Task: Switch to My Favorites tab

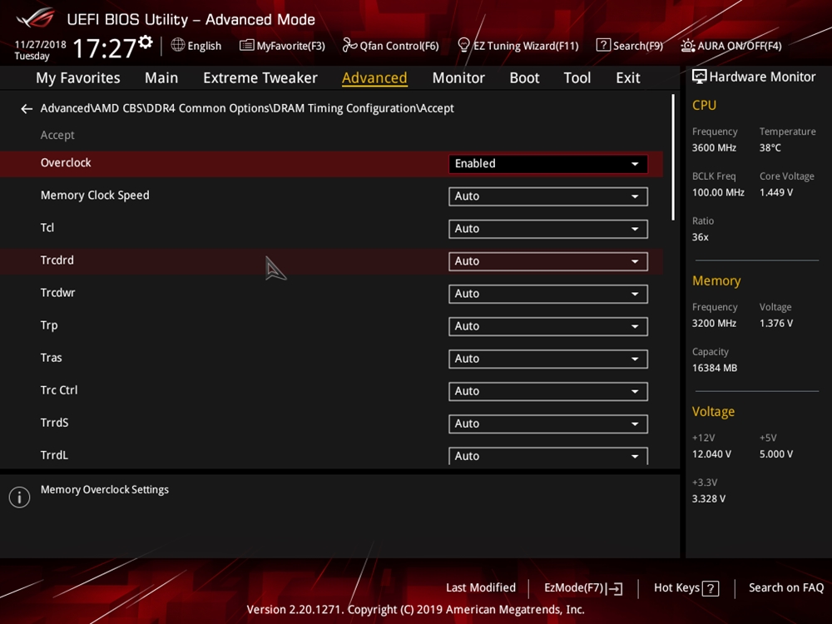Action: [x=78, y=78]
